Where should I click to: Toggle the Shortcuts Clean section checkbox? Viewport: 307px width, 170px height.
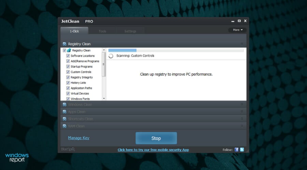64,119
